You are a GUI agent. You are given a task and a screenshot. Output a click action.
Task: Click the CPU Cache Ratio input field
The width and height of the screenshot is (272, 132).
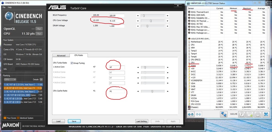point(117,91)
